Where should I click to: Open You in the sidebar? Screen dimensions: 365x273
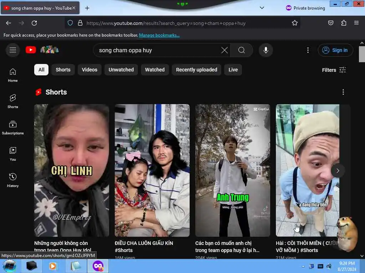(x=13, y=154)
